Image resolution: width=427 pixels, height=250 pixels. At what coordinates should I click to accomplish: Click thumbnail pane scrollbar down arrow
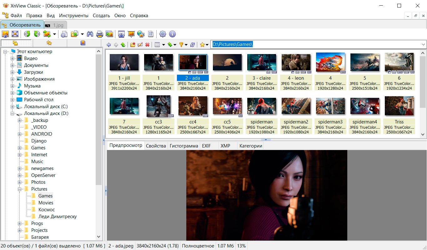pyautogui.click(x=423, y=134)
